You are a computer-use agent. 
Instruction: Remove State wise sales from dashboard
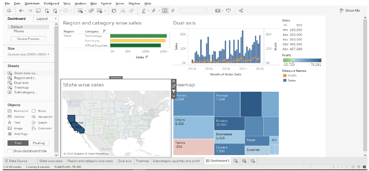(x=174, y=82)
